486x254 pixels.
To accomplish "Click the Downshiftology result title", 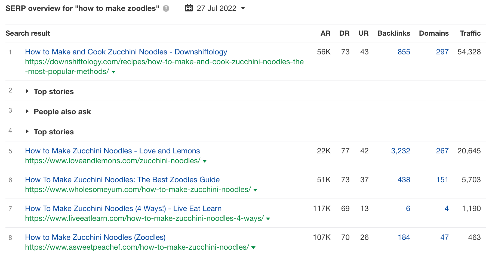I will (126, 52).
